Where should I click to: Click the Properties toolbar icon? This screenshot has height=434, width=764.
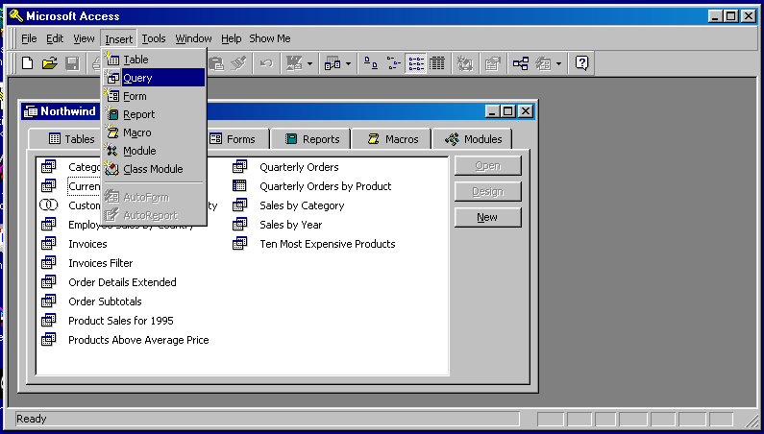tap(492, 63)
